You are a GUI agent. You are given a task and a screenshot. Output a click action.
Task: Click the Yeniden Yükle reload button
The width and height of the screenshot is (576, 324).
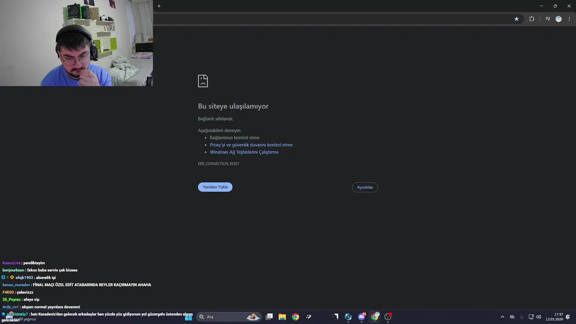pyautogui.click(x=215, y=187)
